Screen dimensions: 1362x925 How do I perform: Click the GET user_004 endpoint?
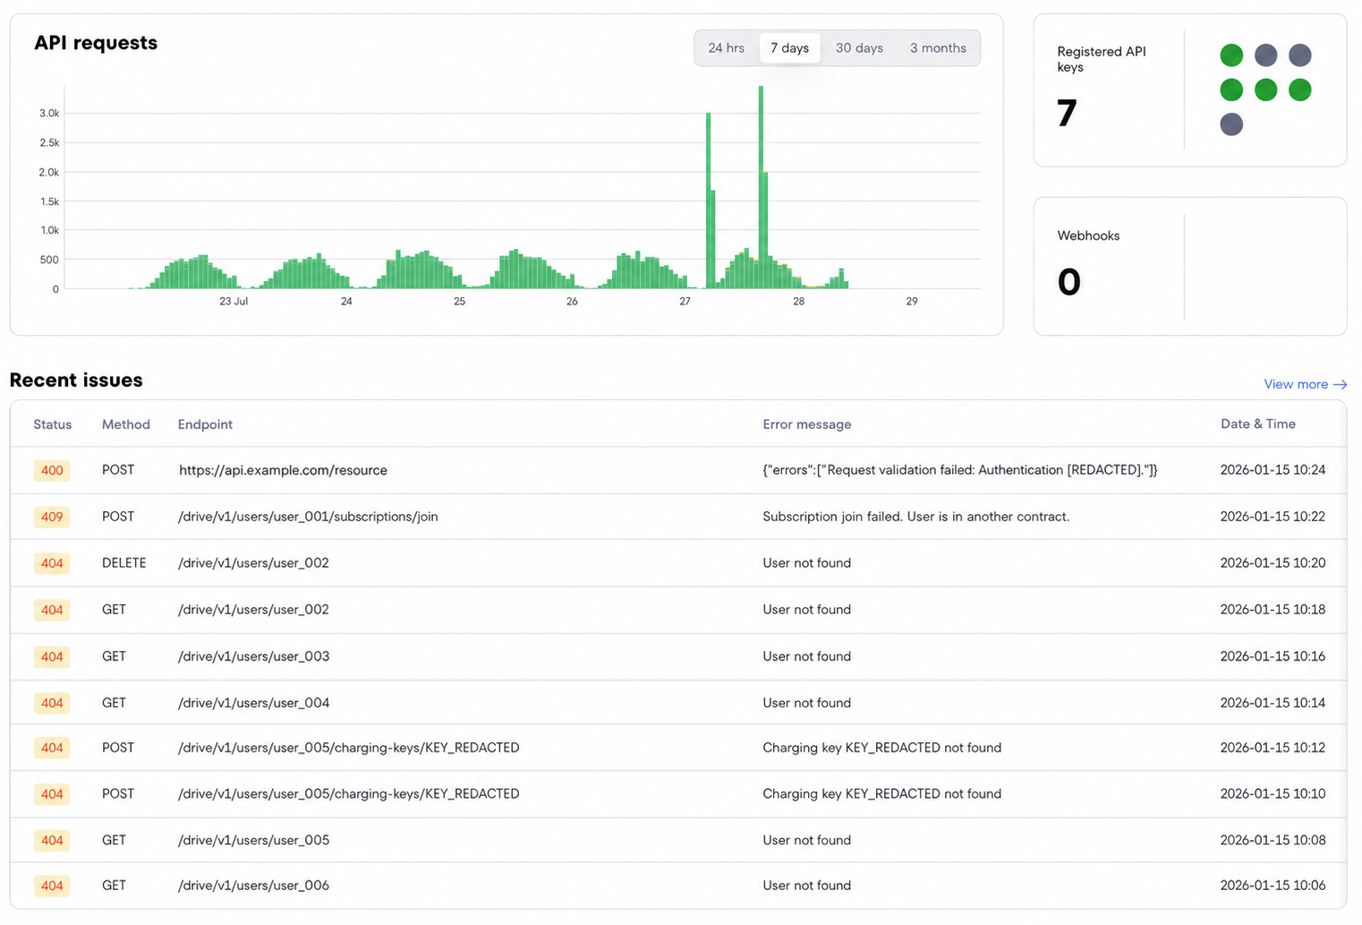[x=253, y=703]
